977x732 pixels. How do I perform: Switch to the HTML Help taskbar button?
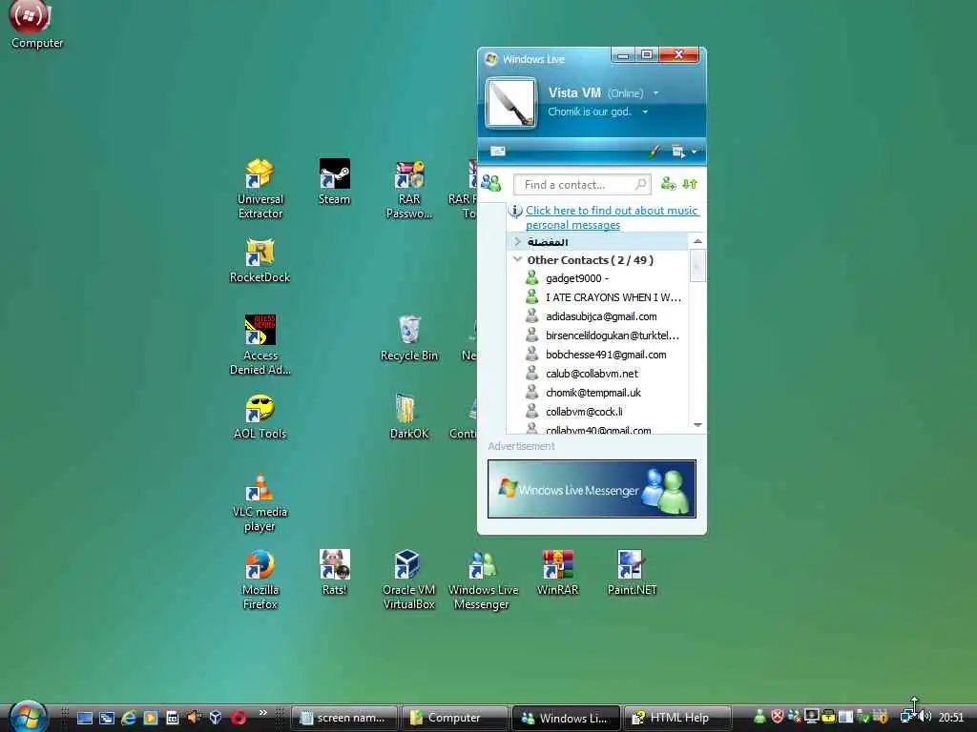(676, 718)
